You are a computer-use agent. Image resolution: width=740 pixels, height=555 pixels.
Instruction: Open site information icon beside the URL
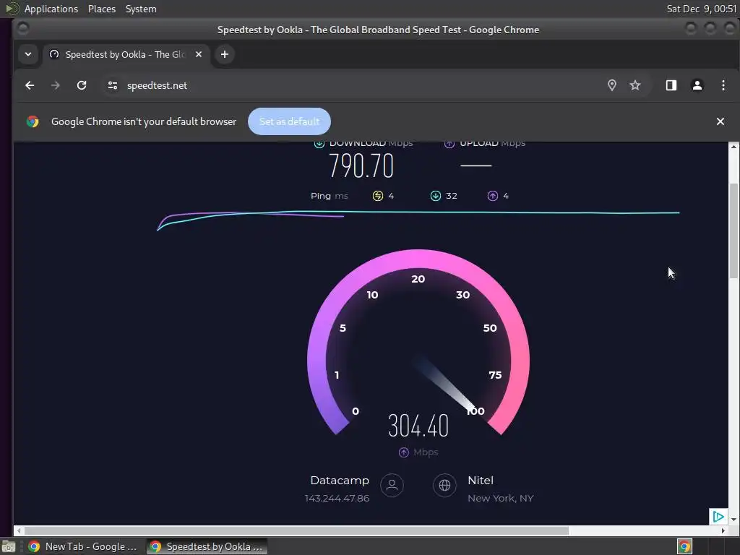coord(112,85)
